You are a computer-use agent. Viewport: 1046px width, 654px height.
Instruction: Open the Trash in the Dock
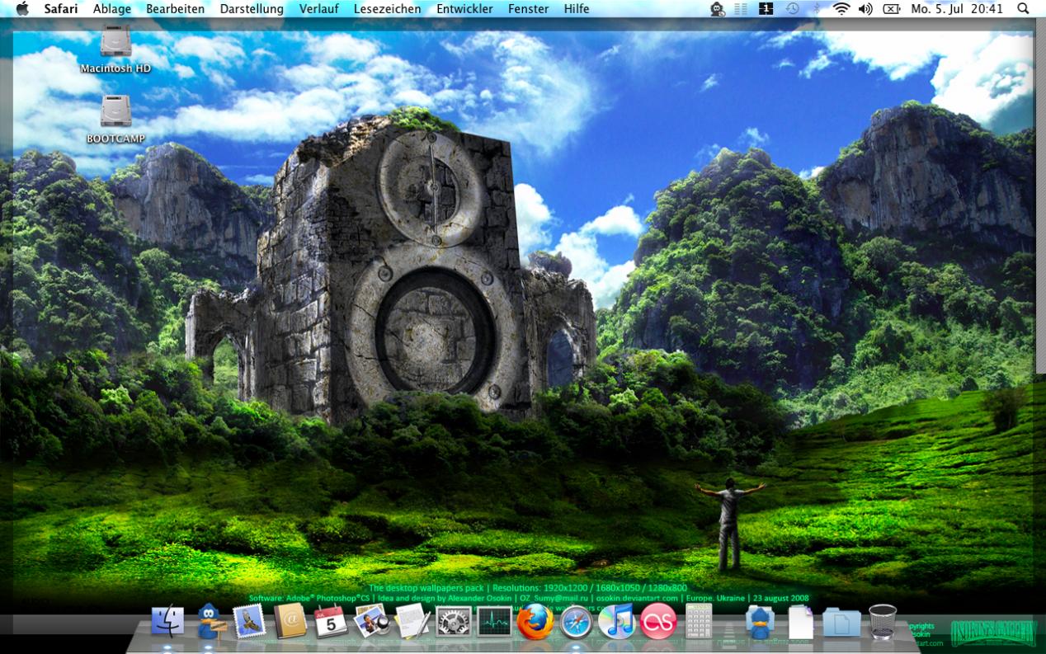coord(883,622)
